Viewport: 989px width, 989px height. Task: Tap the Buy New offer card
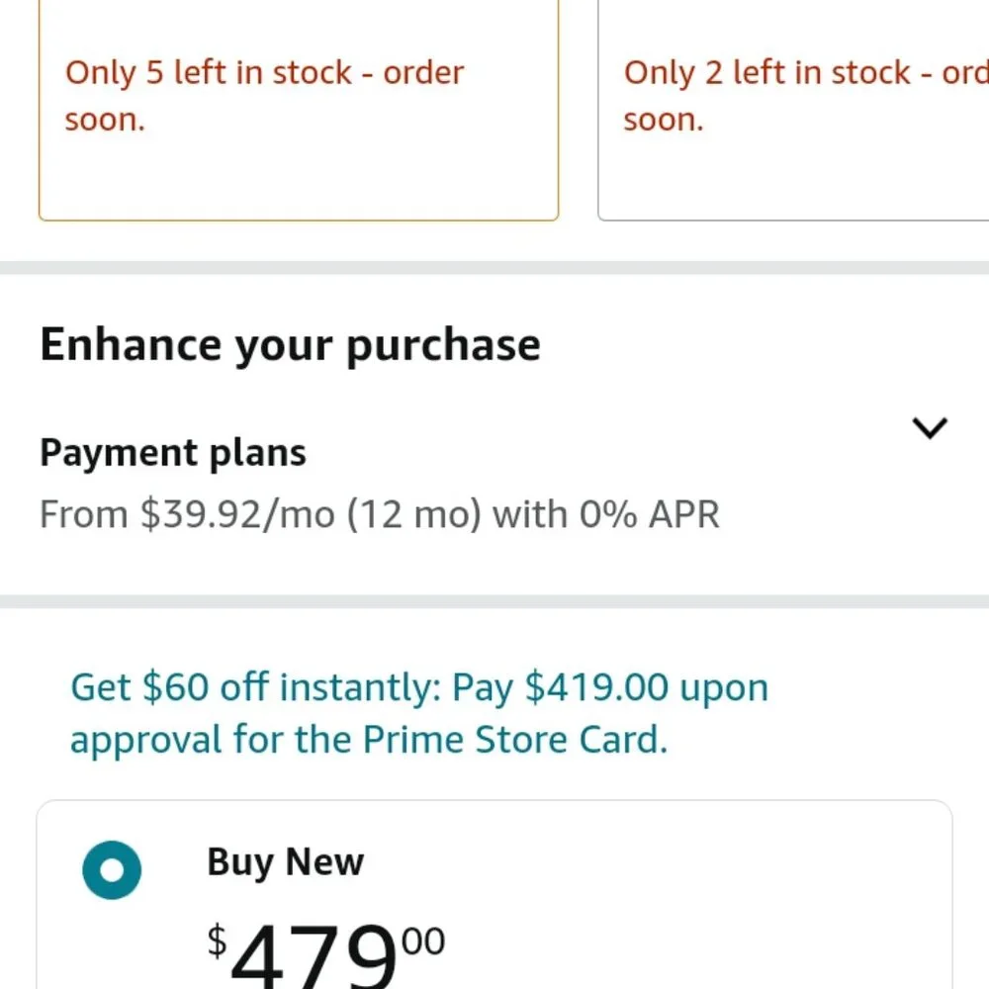point(494,894)
